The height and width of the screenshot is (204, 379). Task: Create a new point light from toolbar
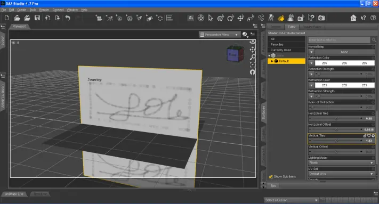click(119, 18)
